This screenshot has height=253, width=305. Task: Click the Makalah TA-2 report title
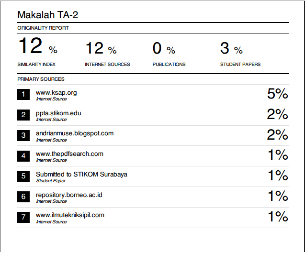pyautogui.click(x=47, y=15)
